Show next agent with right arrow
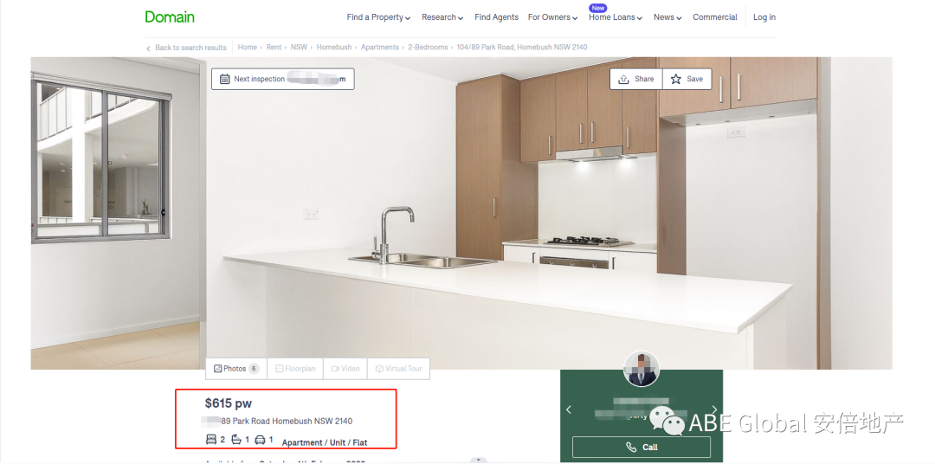The width and height of the screenshot is (935, 464). coord(714,409)
